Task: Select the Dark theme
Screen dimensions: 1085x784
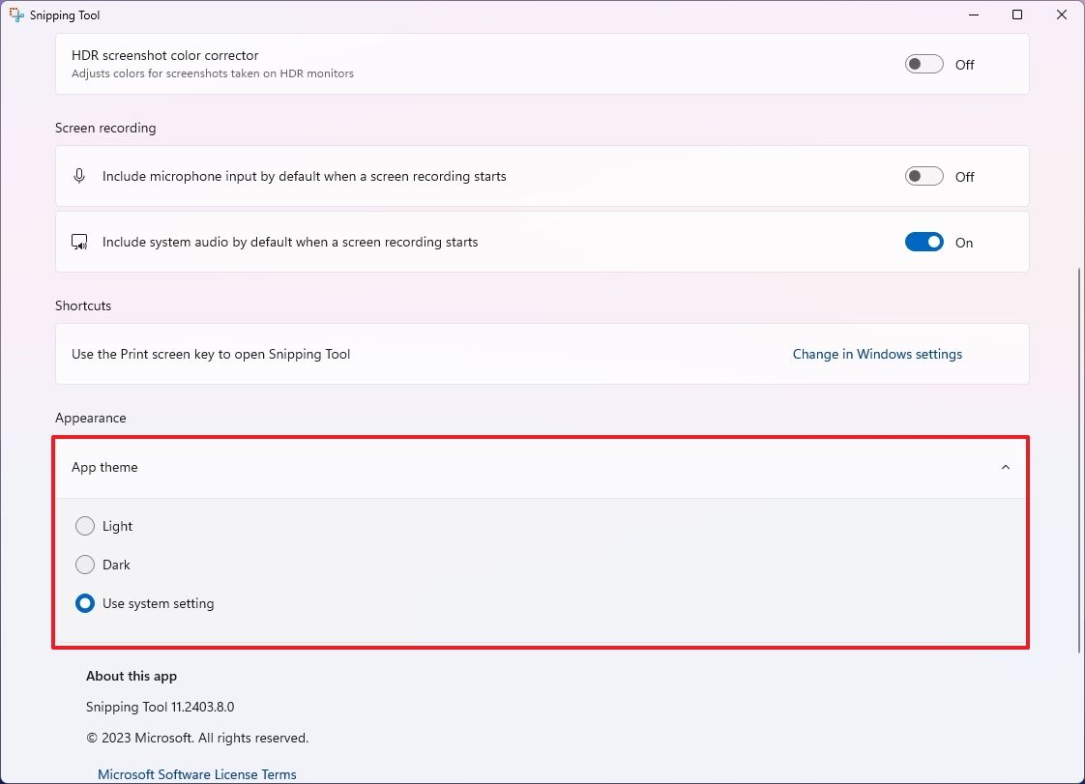Action: tap(85, 565)
